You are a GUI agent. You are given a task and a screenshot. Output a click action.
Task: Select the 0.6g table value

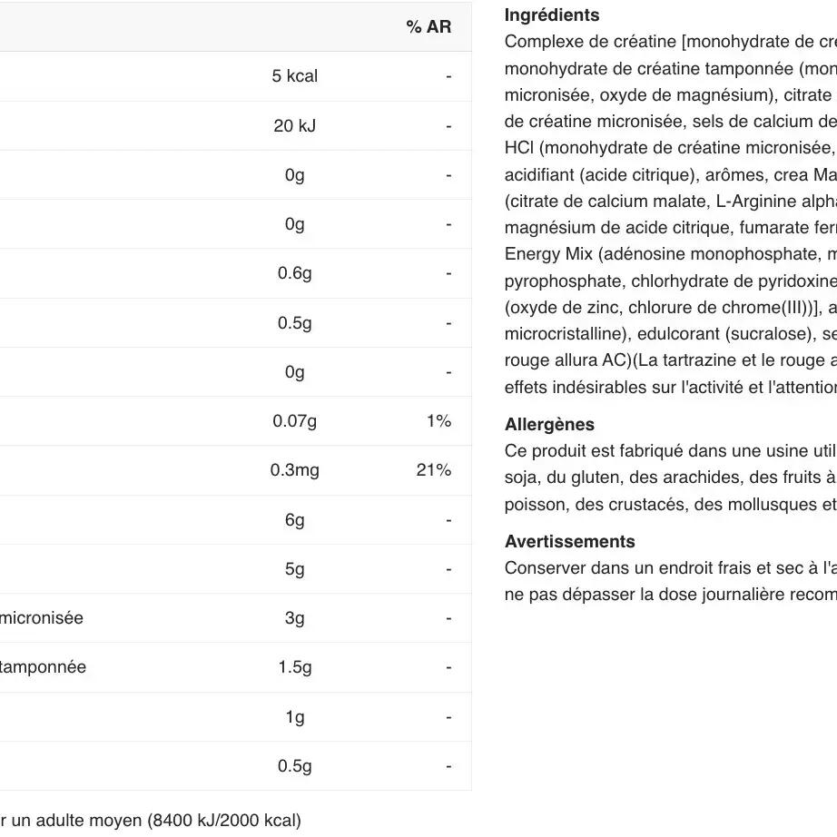click(295, 273)
